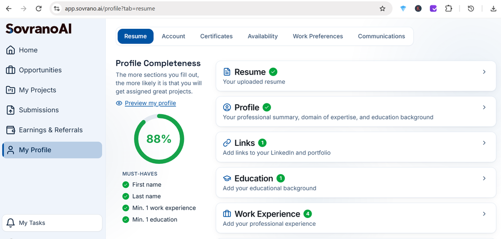This screenshot has width=501, height=239.
Task: Click the green 4 badge on Work Experience
Action: pos(307,214)
